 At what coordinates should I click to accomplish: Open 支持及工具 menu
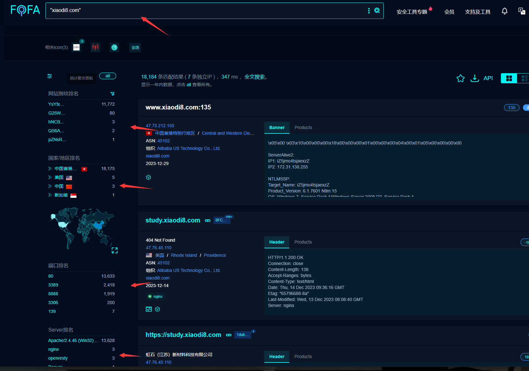pos(478,12)
